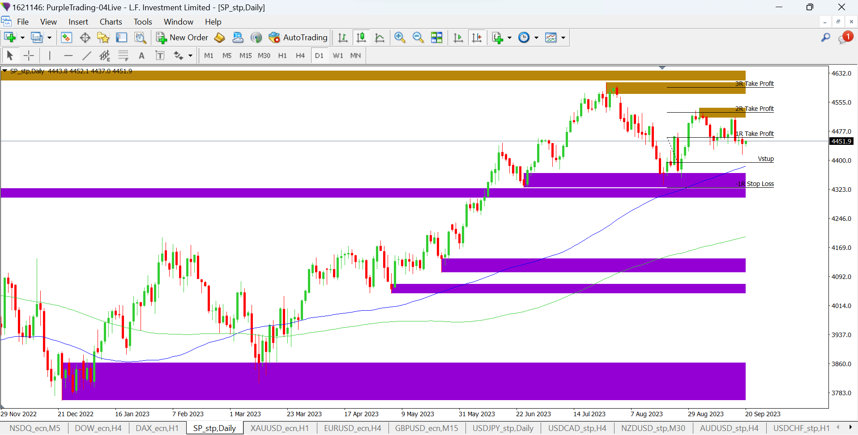Open the chat notifications icon
Viewport: 858px width, 435px height.
845,38
